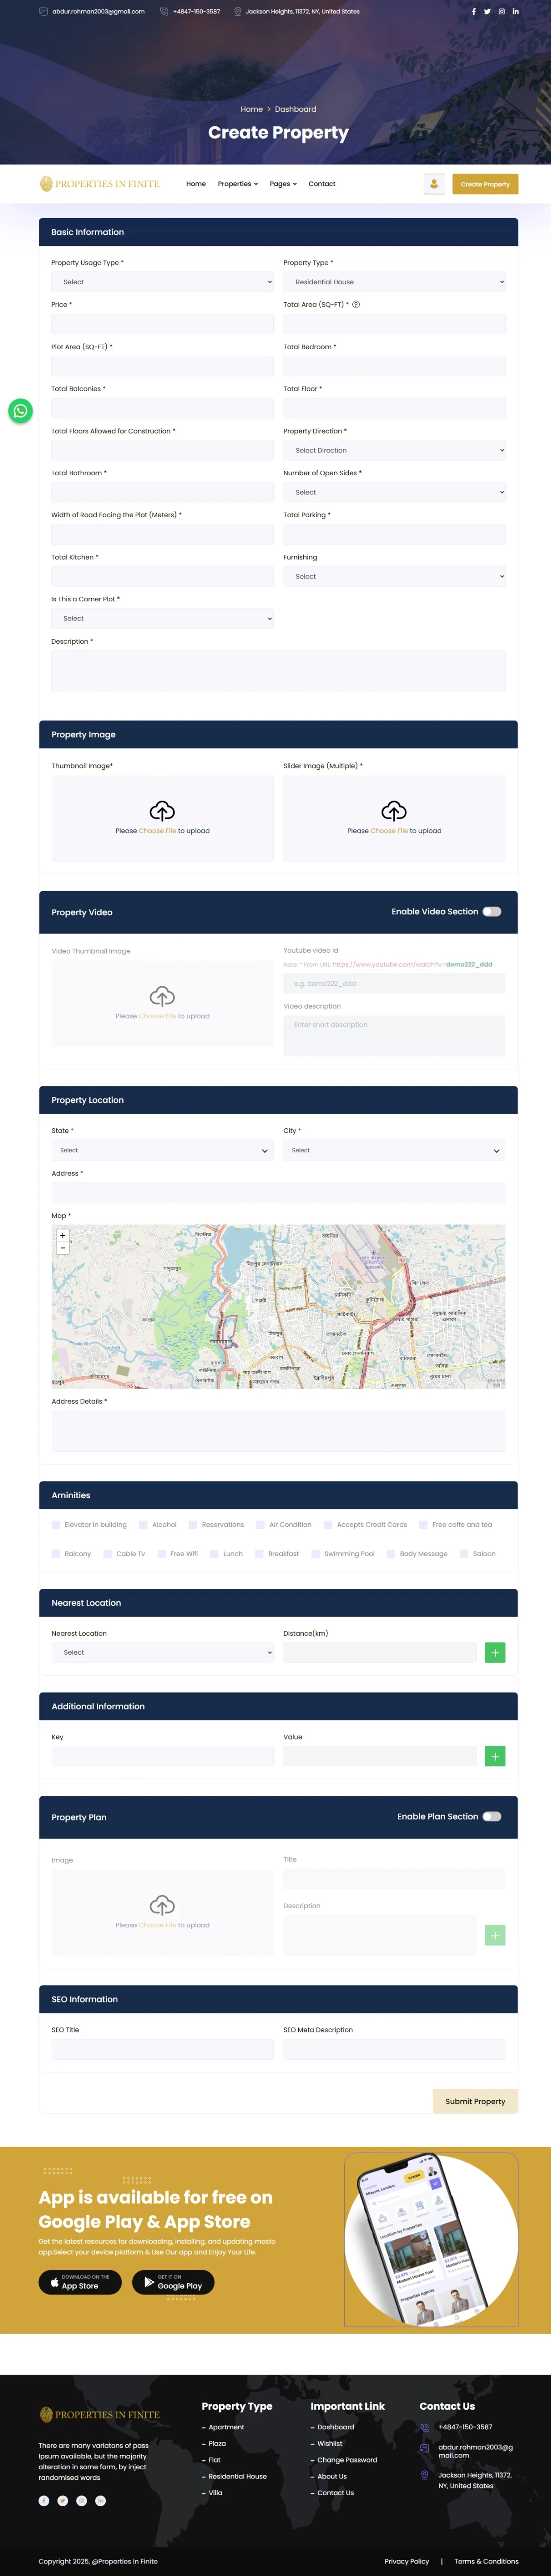
Task: Click the Description text area in Basic Information
Action: pos(279,671)
